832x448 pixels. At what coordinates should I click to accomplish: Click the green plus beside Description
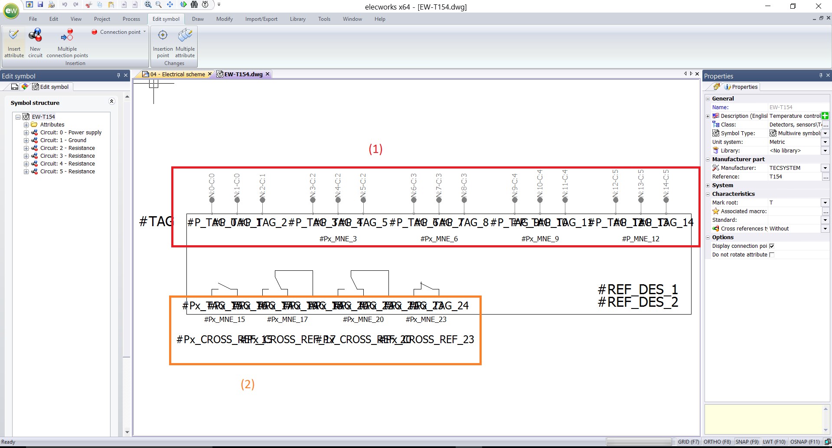(825, 116)
